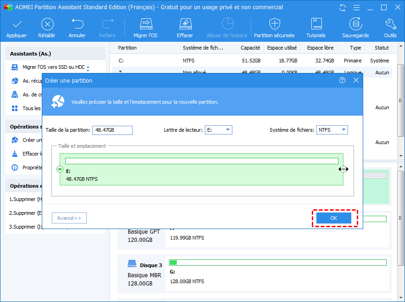Click the Taille de la partition field
The width and height of the screenshot is (405, 302).
(x=112, y=130)
